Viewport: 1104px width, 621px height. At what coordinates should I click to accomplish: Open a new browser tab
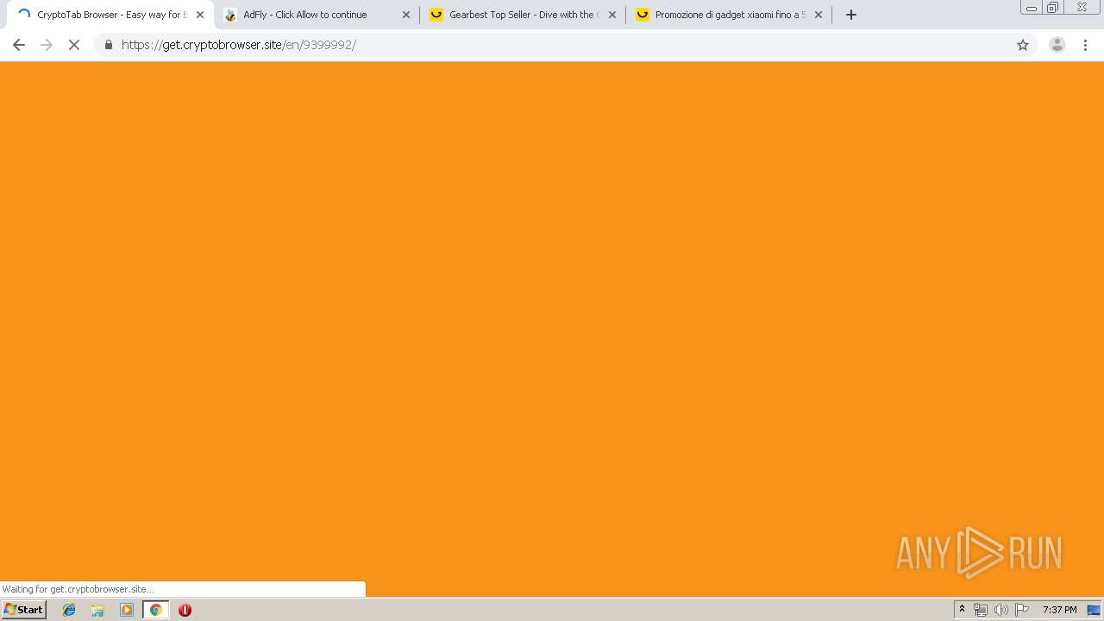tap(851, 15)
